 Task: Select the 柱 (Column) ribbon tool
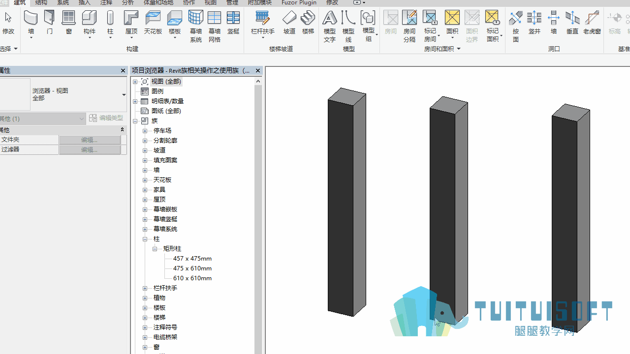tap(110, 23)
